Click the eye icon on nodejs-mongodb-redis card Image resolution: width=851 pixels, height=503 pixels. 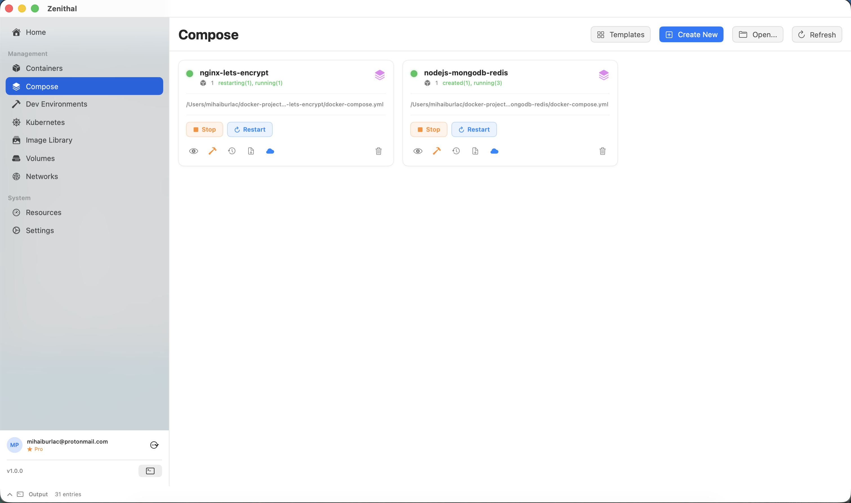point(418,151)
